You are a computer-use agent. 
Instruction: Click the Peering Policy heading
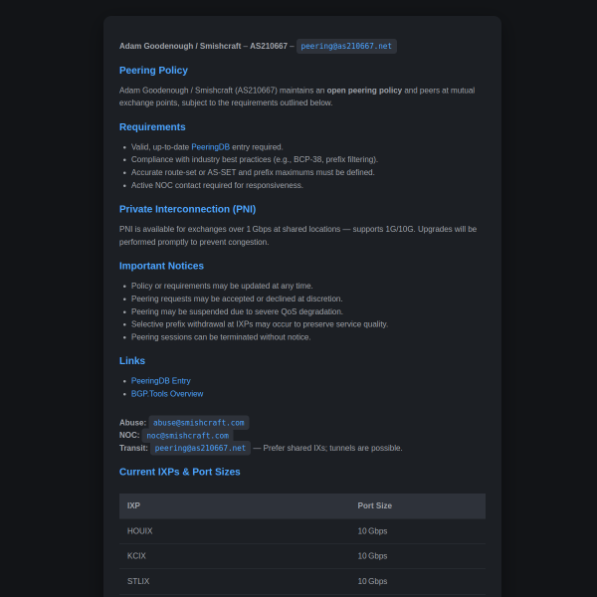point(153,70)
